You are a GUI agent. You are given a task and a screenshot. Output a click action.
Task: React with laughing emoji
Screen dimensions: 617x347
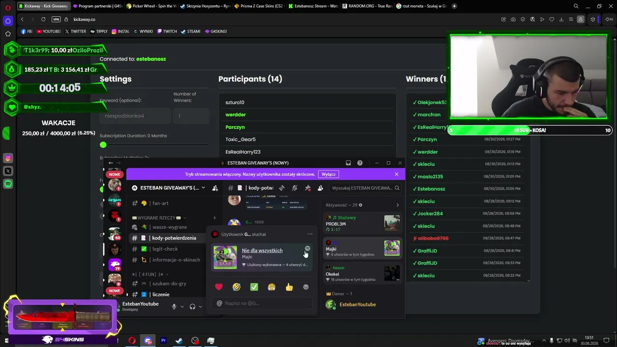tap(236, 287)
